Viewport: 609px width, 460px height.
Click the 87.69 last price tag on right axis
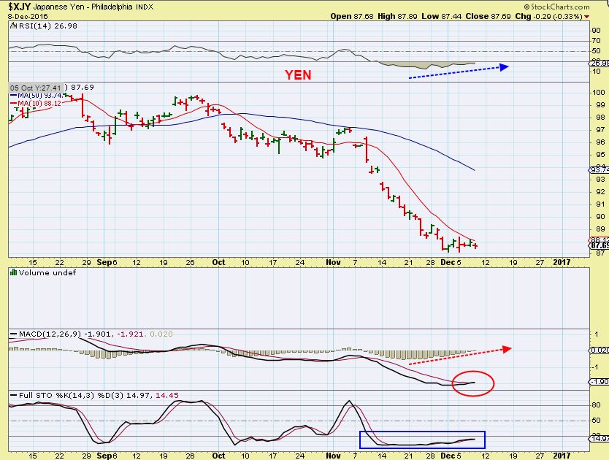coord(598,245)
